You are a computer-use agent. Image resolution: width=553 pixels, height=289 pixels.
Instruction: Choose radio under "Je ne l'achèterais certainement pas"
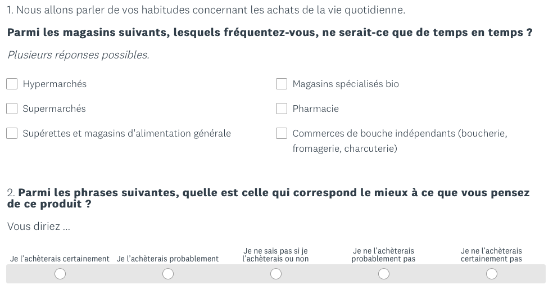pyautogui.click(x=492, y=274)
